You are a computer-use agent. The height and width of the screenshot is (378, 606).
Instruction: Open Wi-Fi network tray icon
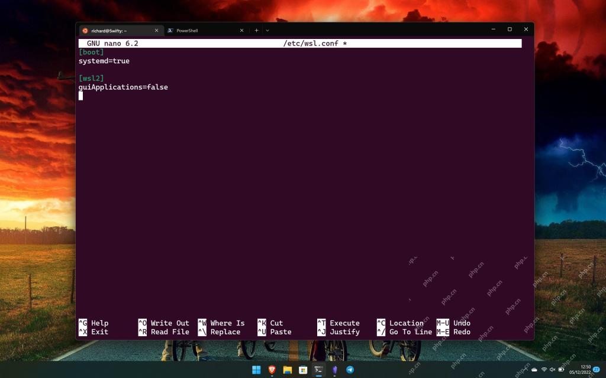click(544, 370)
